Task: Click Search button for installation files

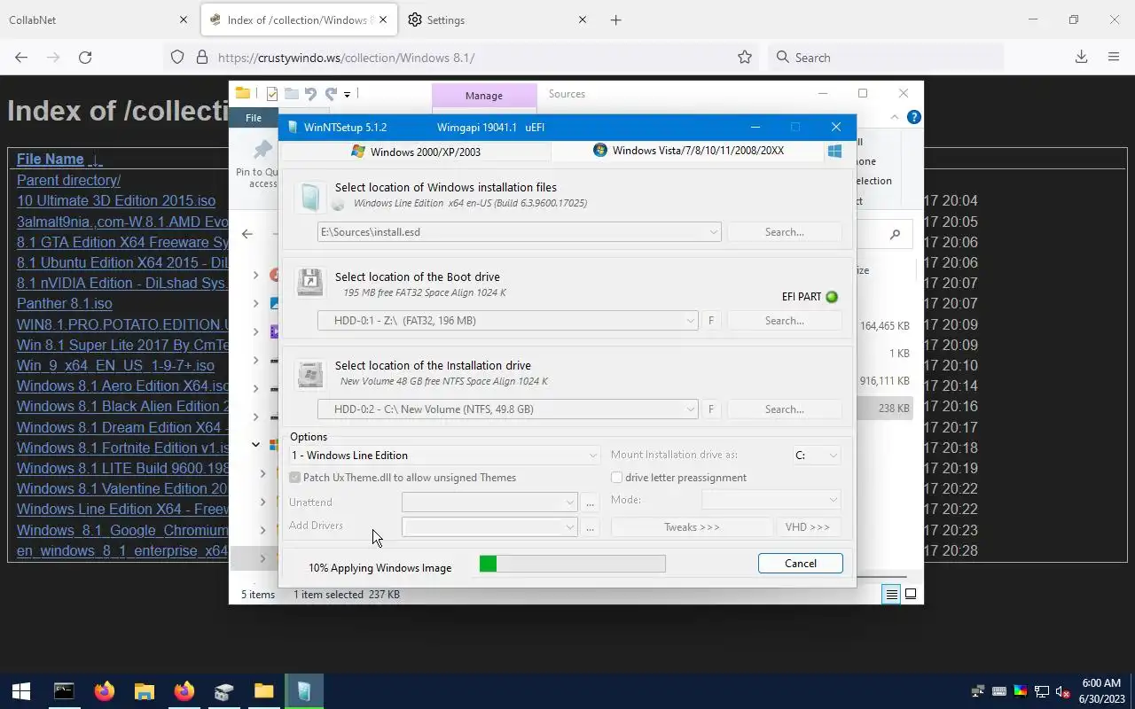Action: 784,232
